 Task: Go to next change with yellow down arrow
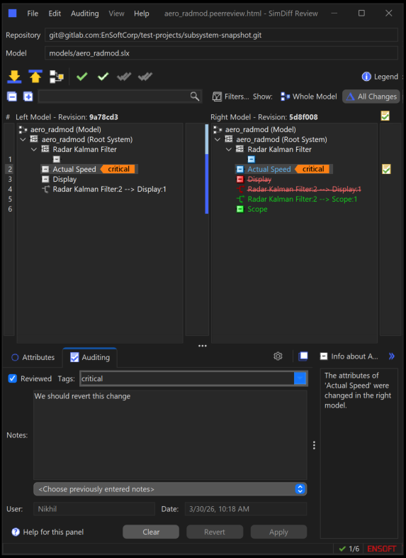[x=14, y=77]
